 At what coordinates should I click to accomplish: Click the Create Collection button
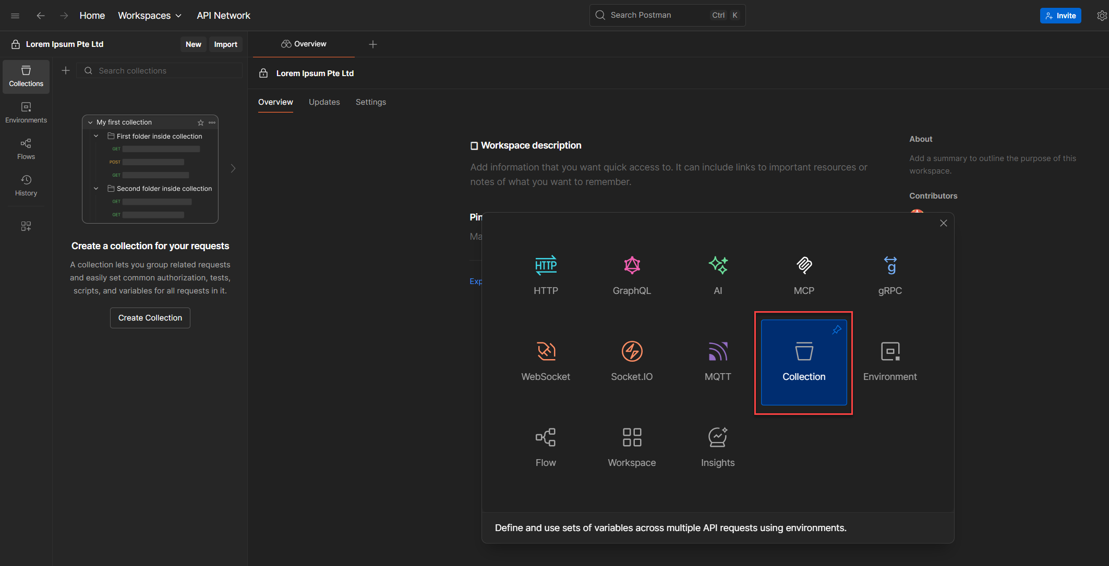150,318
